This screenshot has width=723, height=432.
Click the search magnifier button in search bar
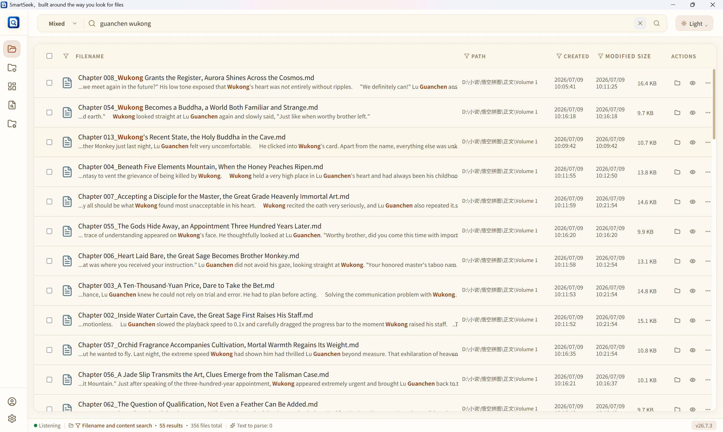click(657, 23)
